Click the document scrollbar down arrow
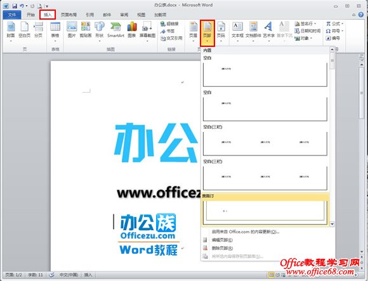 362,251
